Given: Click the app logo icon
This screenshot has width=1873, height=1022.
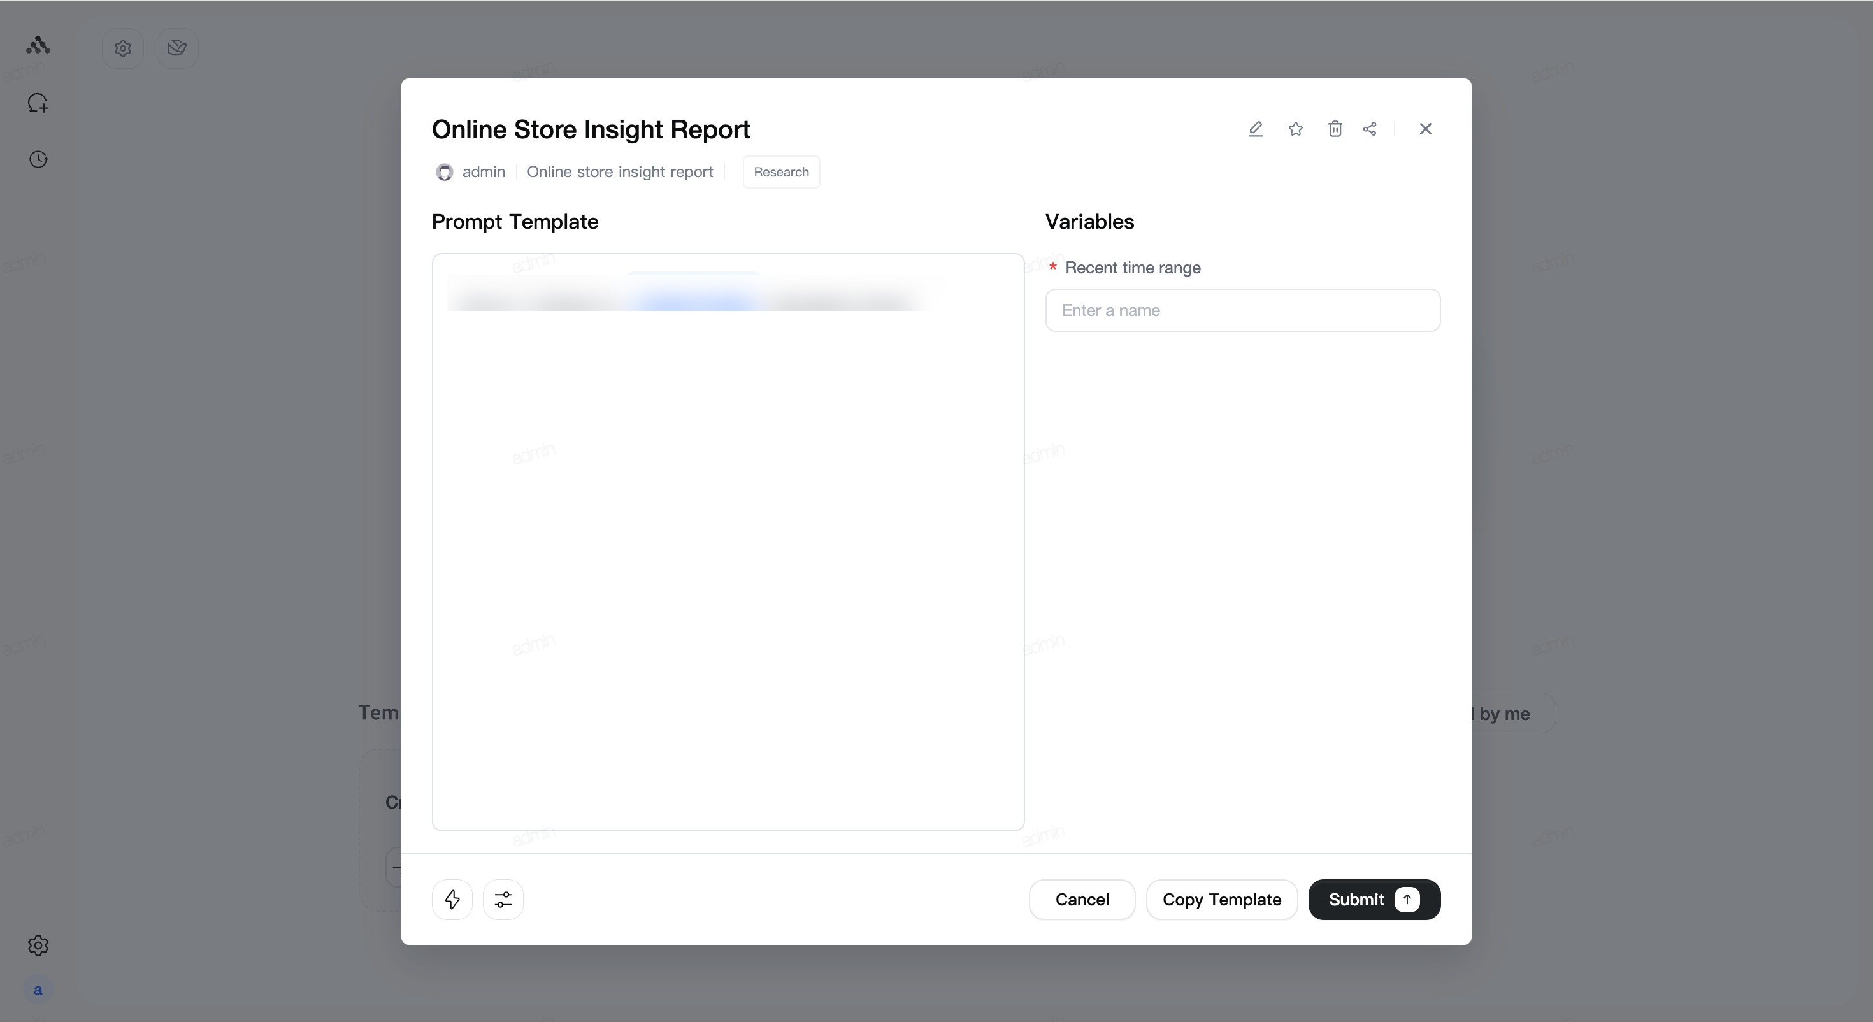Looking at the screenshot, I should coord(38,45).
